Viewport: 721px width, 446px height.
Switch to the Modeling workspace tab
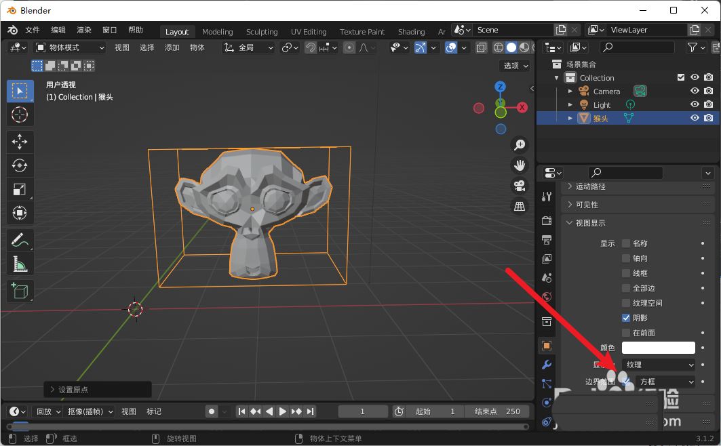217,31
